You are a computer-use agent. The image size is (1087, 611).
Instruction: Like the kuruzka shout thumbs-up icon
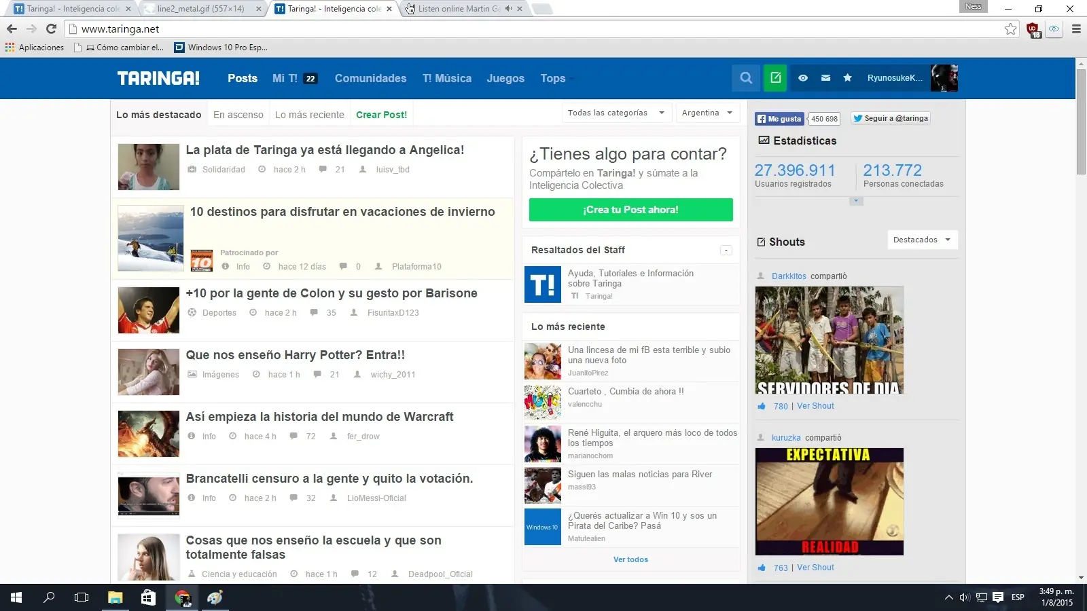click(x=762, y=568)
